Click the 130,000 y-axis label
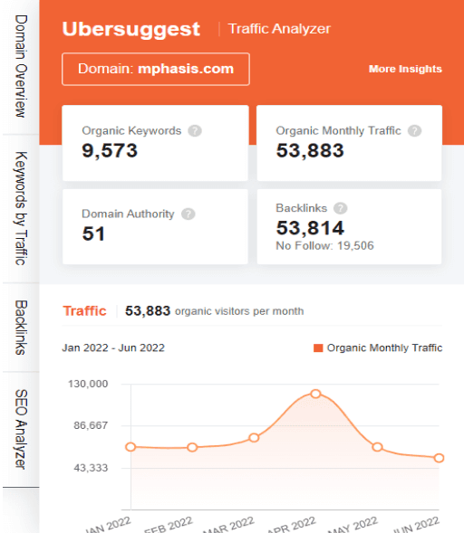464x533 pixels. [88, 384]
